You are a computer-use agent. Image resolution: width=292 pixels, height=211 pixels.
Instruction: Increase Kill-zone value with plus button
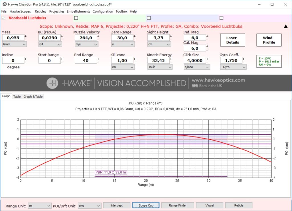(x=135, y=59)
